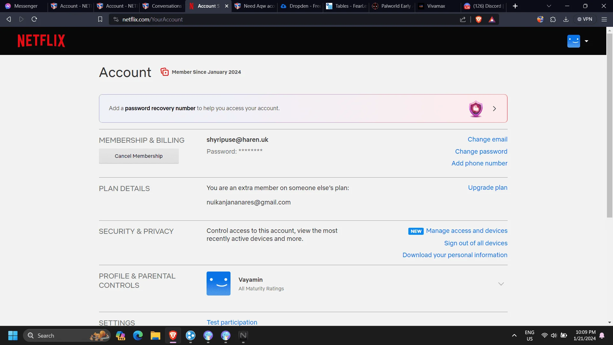Toggle the VPN button
This screenshot has height=345, width=613.
click(x=585, y=19)
